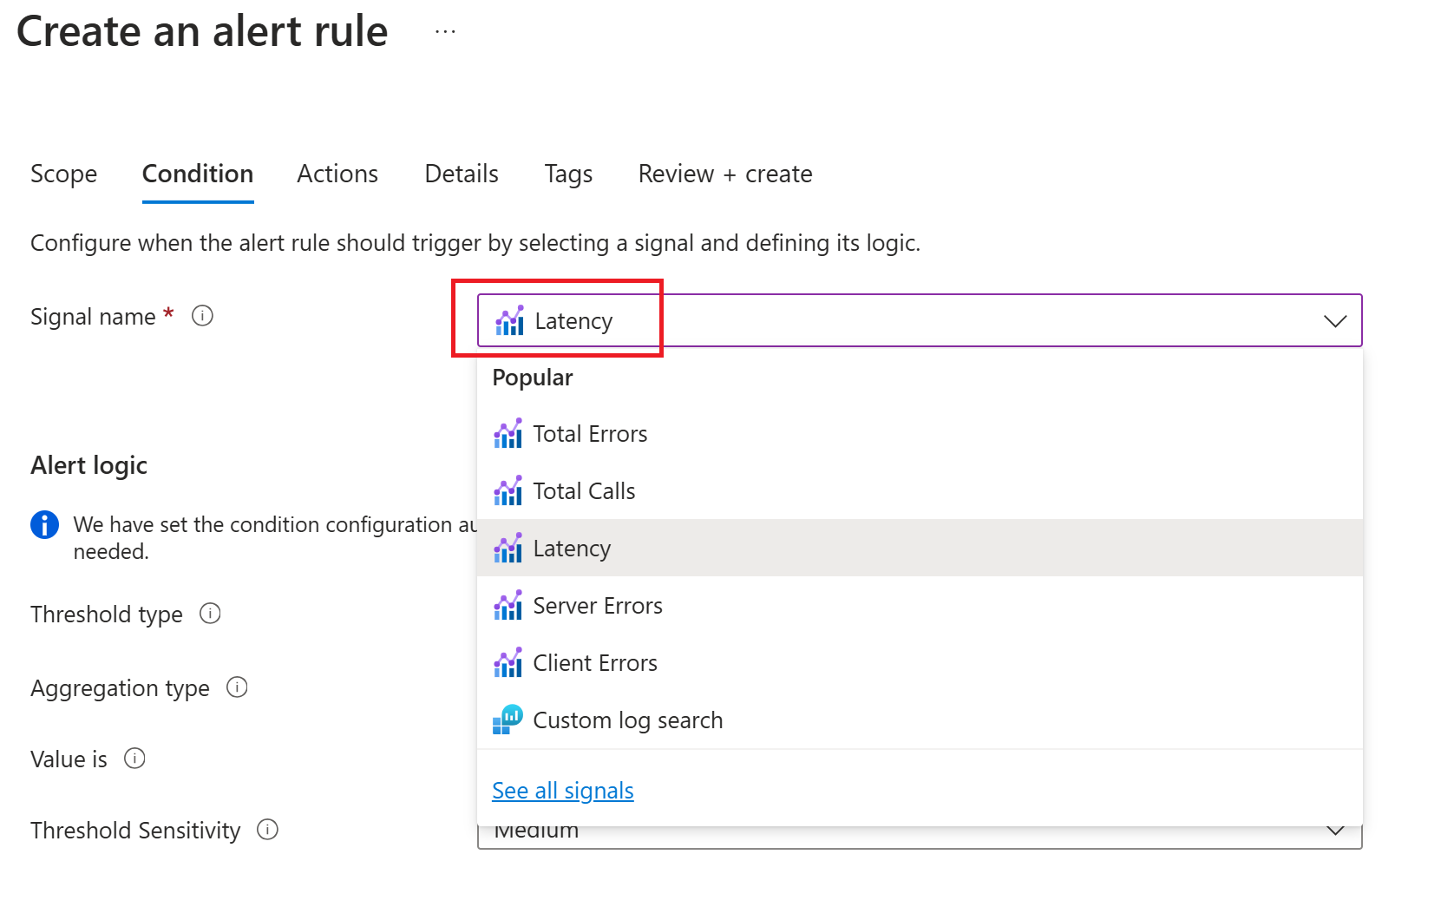This screenshot has width=1454, height=907.
Task: Open the ellipsis menu beside page title
Action: [x=445, y=32]
